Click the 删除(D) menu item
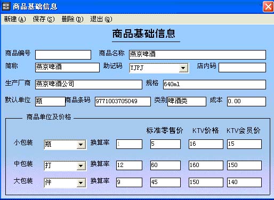 [x=72, y=19]
